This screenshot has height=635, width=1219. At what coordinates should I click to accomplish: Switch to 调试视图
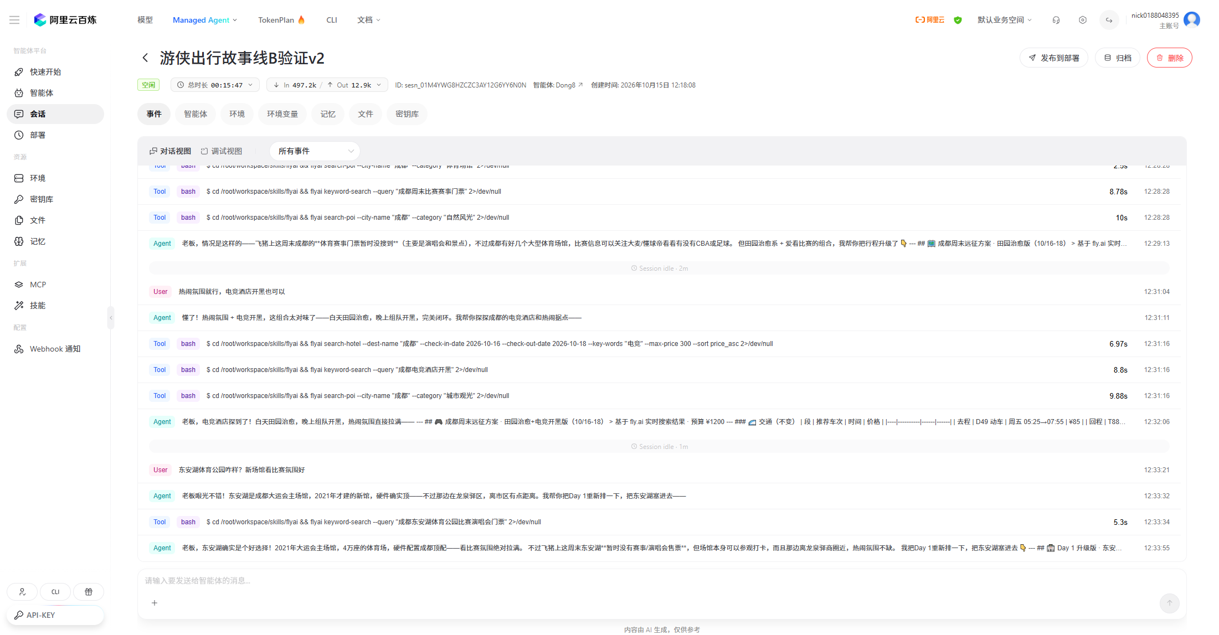tap(221, 151)
